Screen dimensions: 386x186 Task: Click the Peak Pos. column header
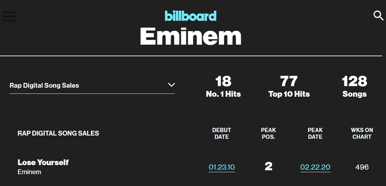[x=268, y=133]
